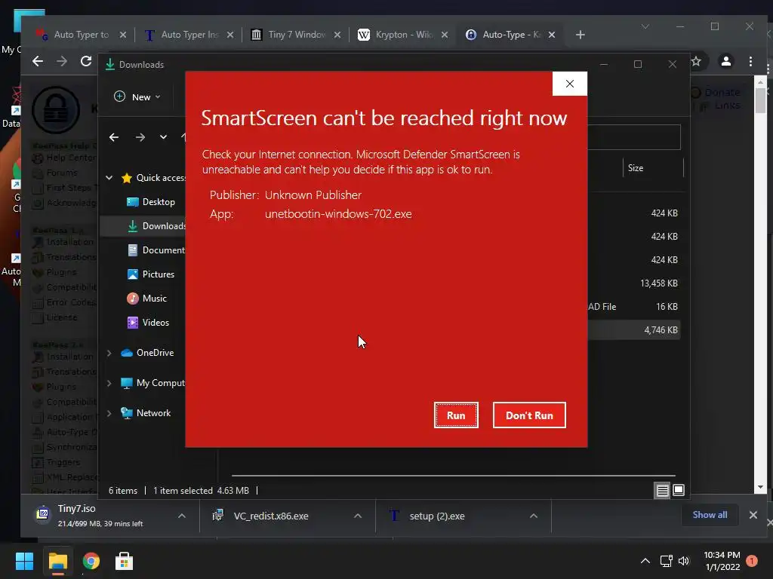Select the 13,458 KB file row
This screenshot has width=773, height=579.
click(633, 283)
